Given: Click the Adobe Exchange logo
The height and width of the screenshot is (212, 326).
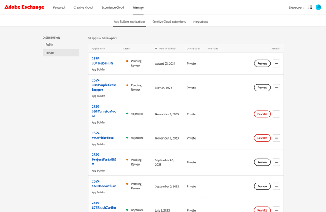Looking at the screenshot, I should pyautogui.click(x=24, y=7).
